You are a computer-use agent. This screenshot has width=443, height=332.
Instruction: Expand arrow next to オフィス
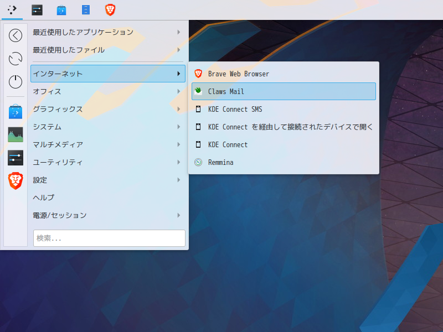pyautogui.click(x=178, y=91)
